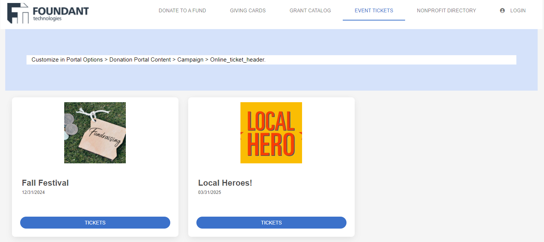Open the Giving Cards section
Viewport: 544px width, 242px height.
click(248, 10)
